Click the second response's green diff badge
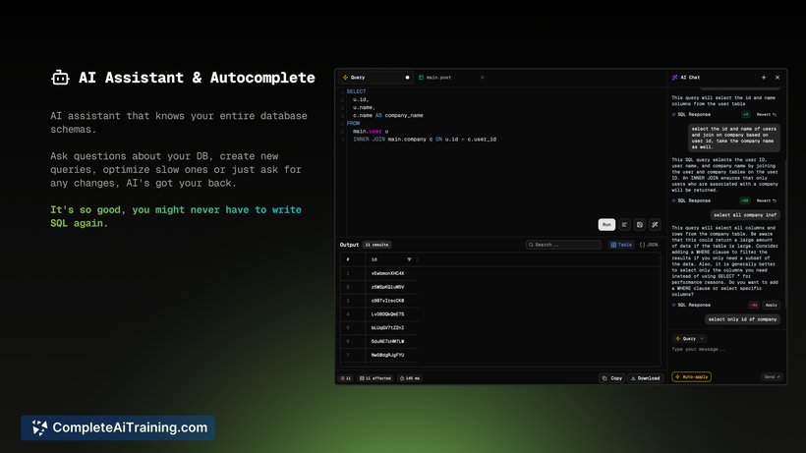Image resolution: width=806 pixels, height=453 pixels. pyautogui.click(x=744, y=200)
